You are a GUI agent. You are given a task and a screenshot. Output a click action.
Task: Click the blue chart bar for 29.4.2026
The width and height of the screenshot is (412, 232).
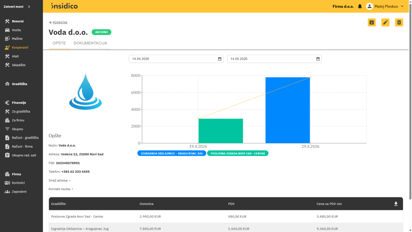pos(287,110)
